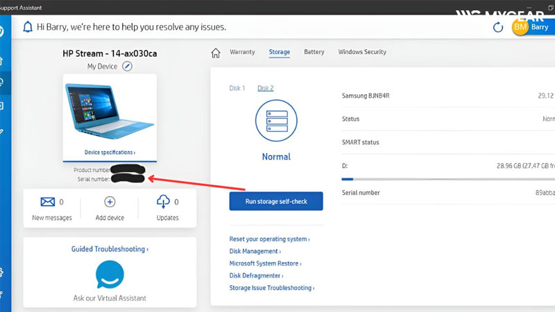Click the Add device plus icon

(110, 202)
